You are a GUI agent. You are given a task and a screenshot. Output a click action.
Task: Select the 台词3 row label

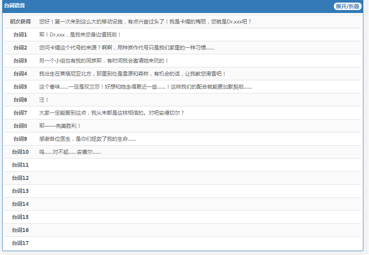click(20, 61)
